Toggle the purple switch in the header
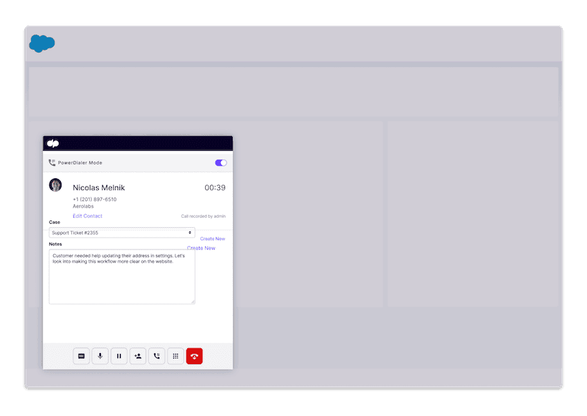Screen dimensions: 587x416 (x=220, y=162)
